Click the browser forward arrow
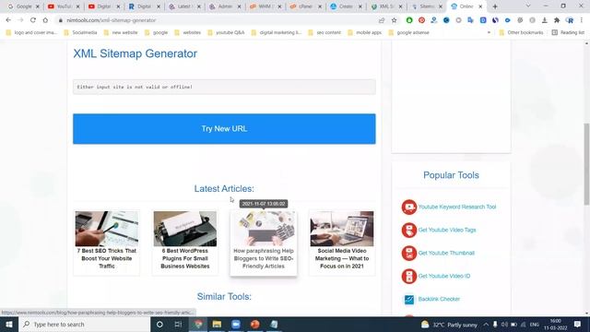The width and height of the screenshot is (590, 332). pyautogui.click(x=20, y=20)
